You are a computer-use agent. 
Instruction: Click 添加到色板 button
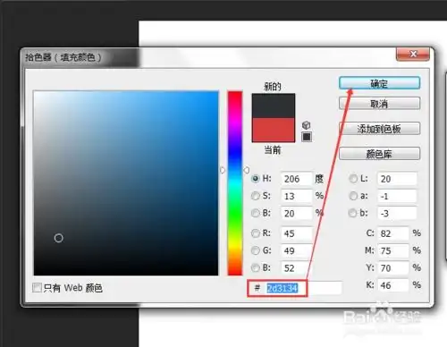(x=379, y=129)
